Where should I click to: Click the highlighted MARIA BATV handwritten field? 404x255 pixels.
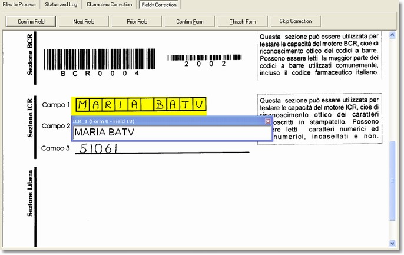click(139, 105)
